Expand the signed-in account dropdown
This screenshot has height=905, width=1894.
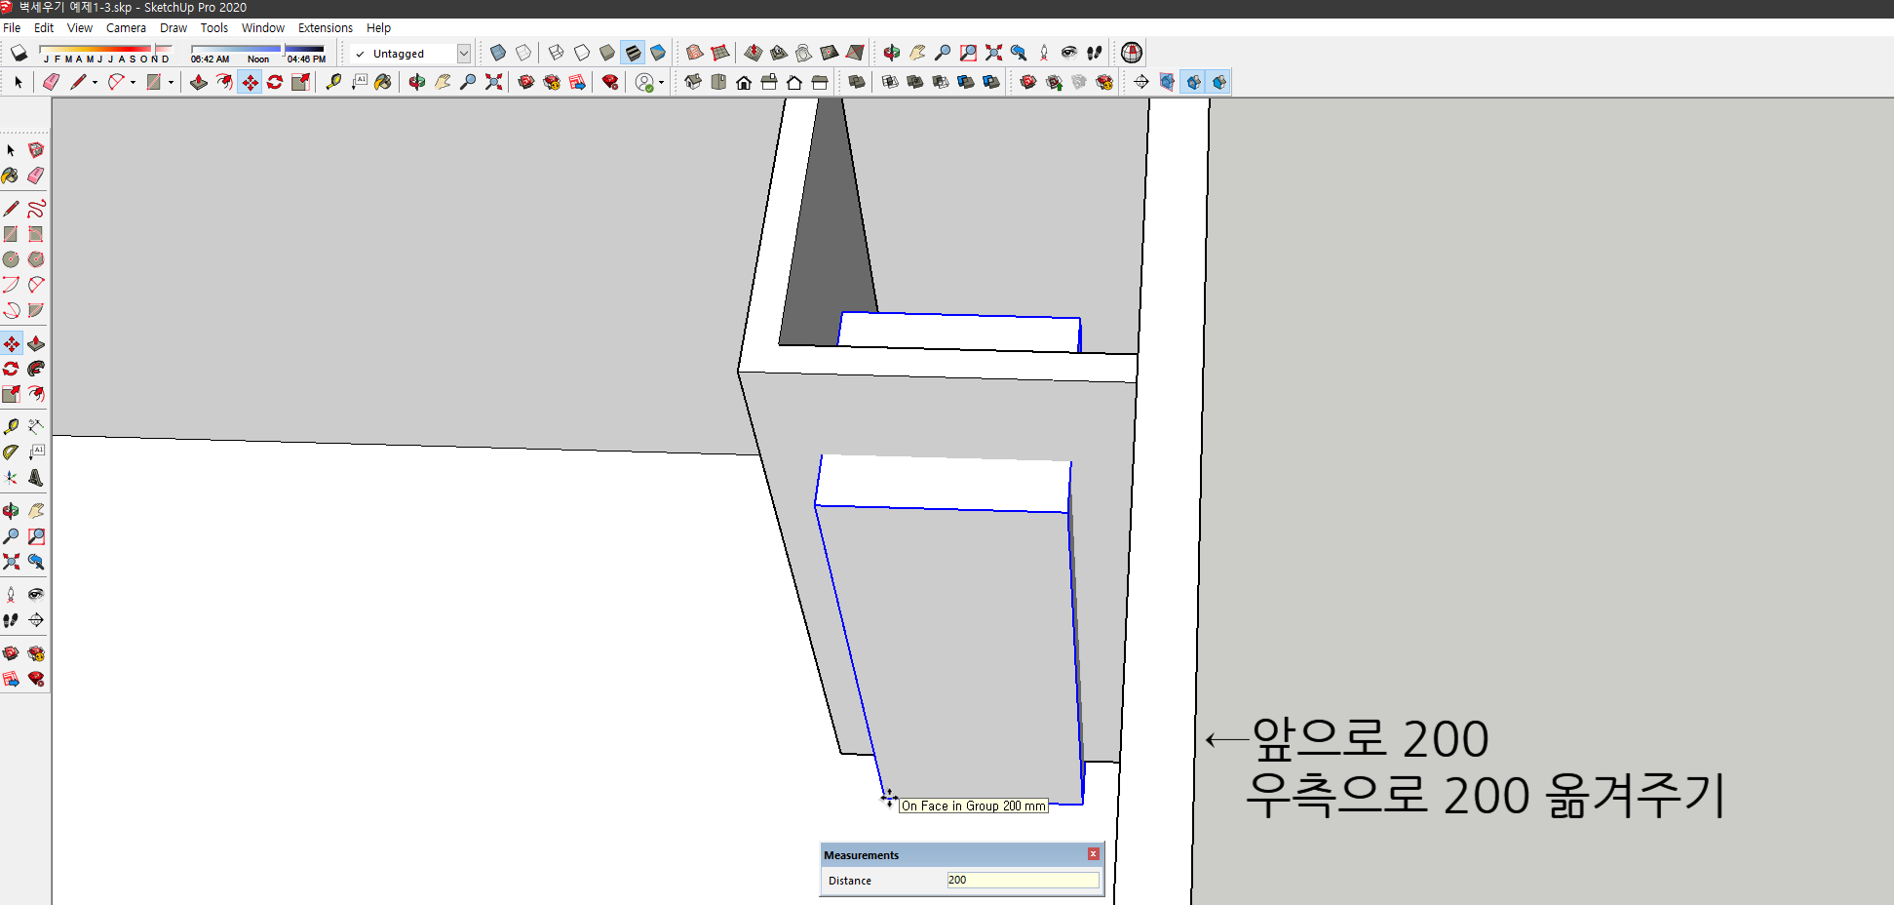[661, 83]
